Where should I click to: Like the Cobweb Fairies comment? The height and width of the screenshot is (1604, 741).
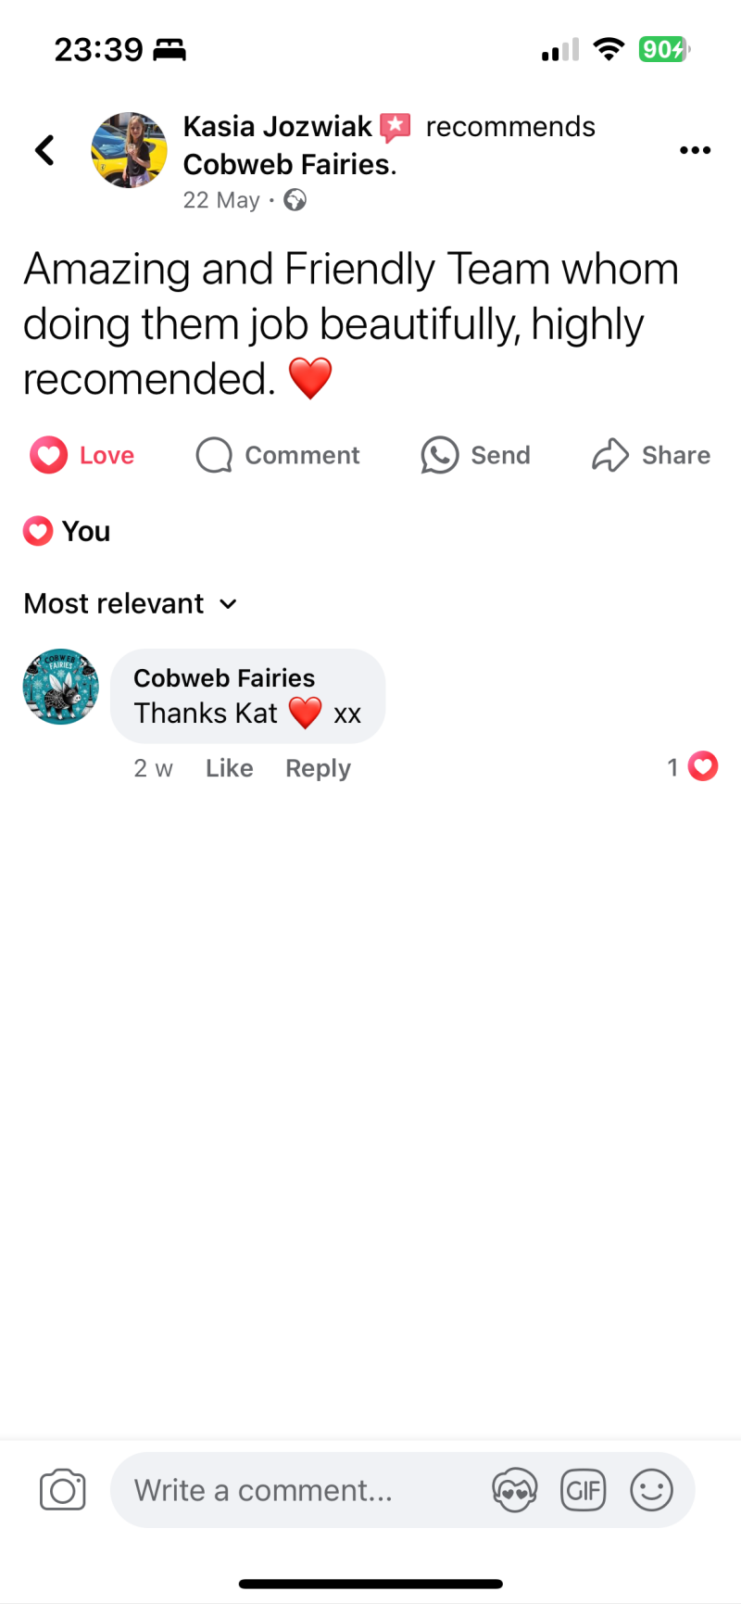(x=229, y=768)
